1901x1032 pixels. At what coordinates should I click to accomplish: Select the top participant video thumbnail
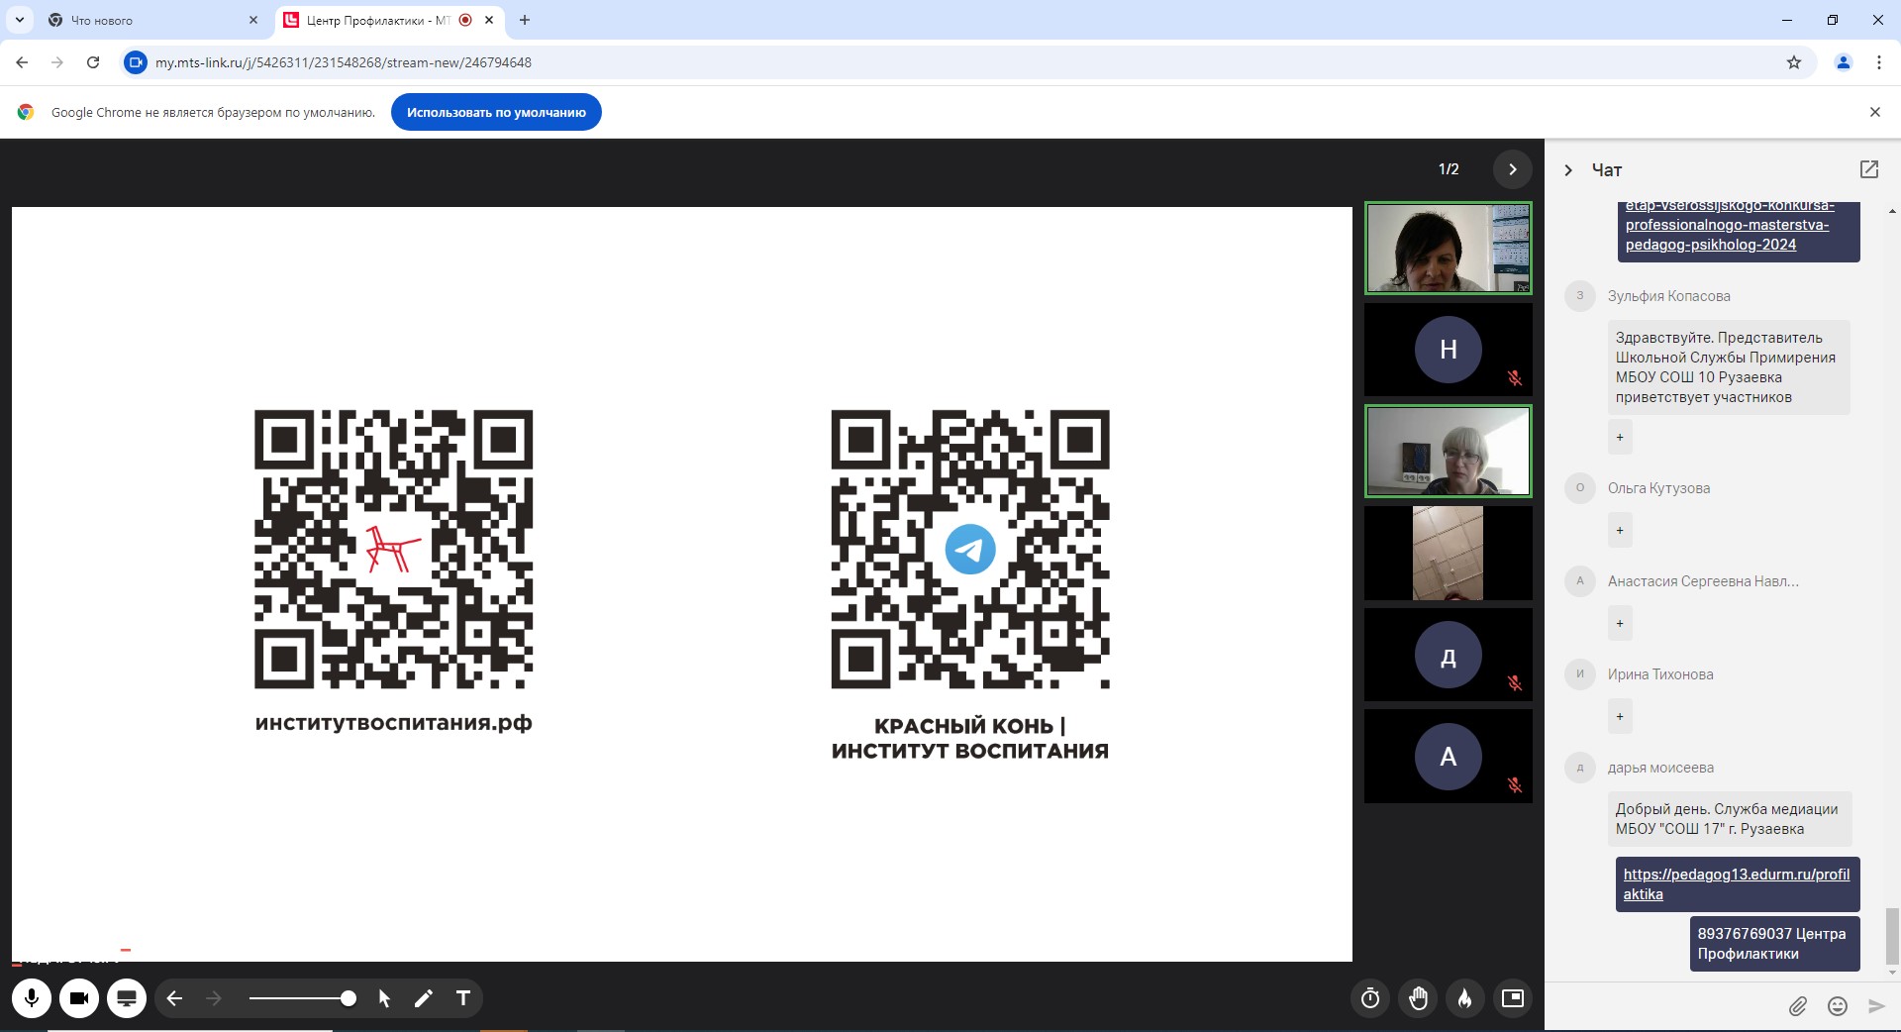click(x=1449, y=249)
